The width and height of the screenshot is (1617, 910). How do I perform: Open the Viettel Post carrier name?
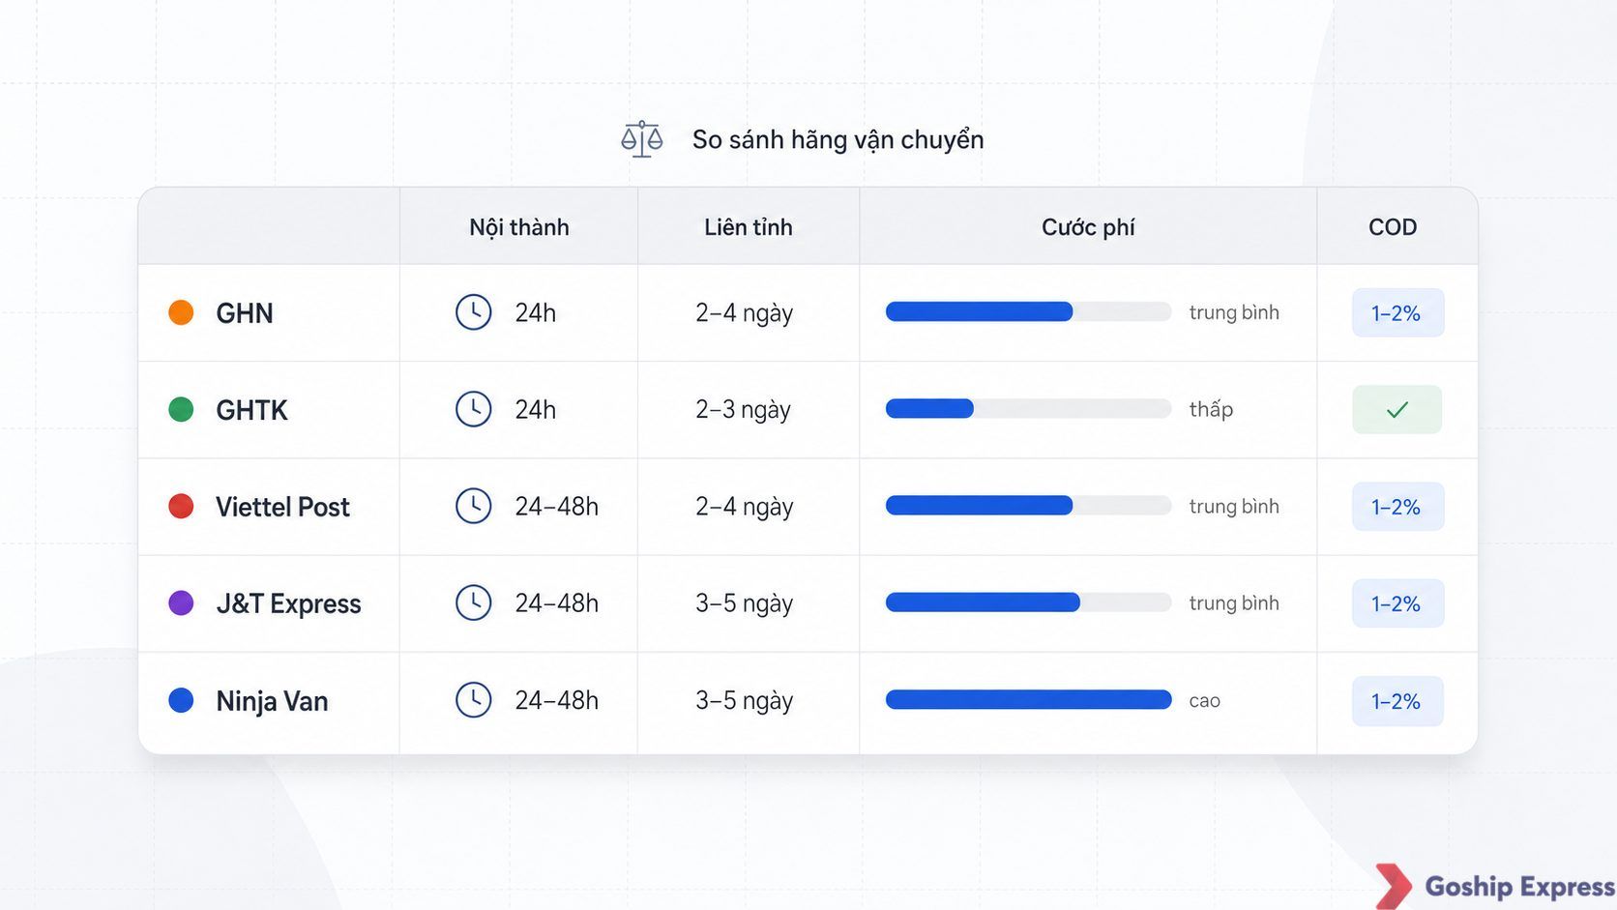click(x=282, y=507)
